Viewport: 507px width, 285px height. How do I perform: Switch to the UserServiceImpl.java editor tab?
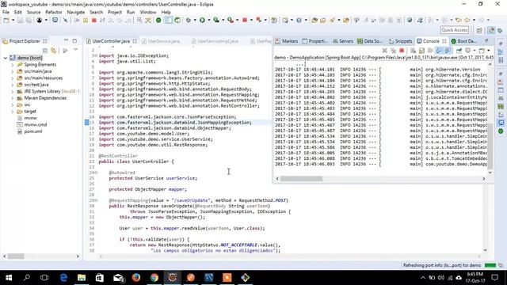click(x=218, y=41)
